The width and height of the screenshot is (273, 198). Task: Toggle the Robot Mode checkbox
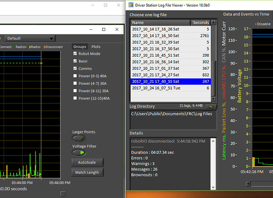click(x=75, y=53)
